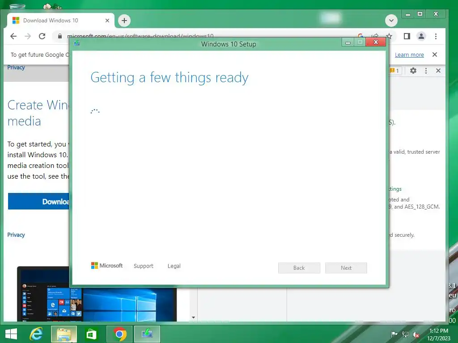Click the upper Privacy link on webpage

pyautogui.click(x=16, y=67)
